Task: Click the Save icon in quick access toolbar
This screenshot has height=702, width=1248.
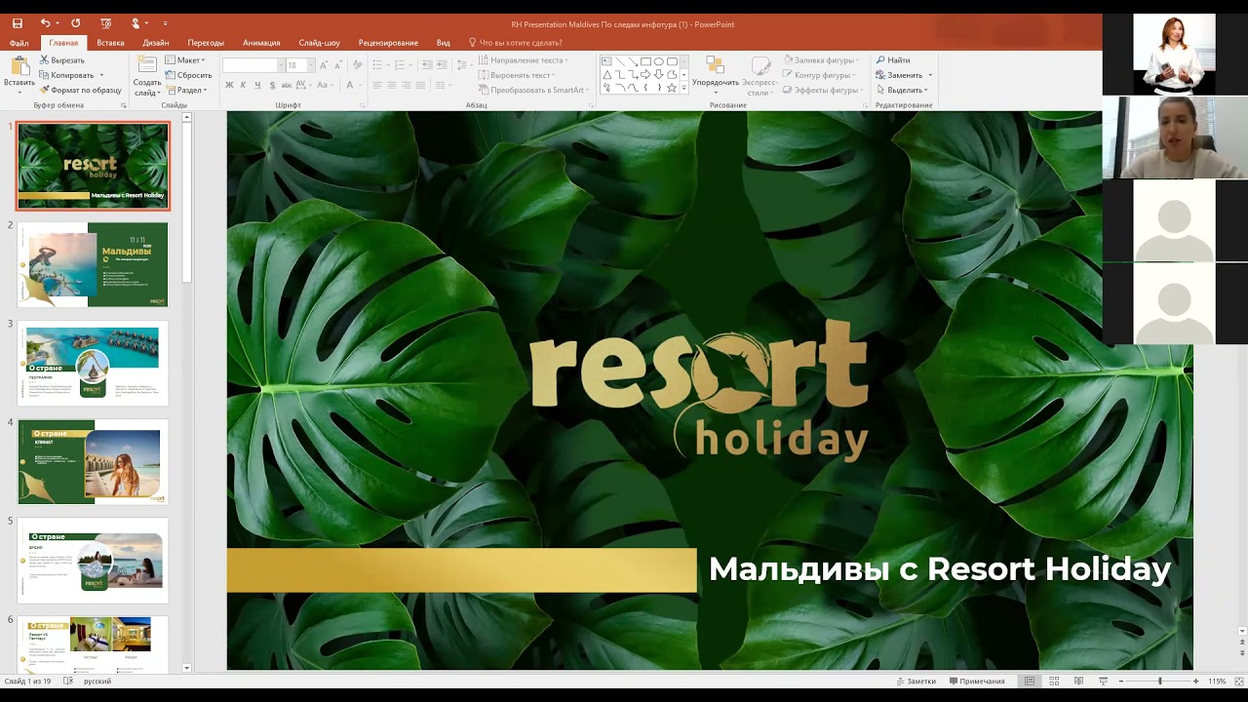Action: (17, 23)
